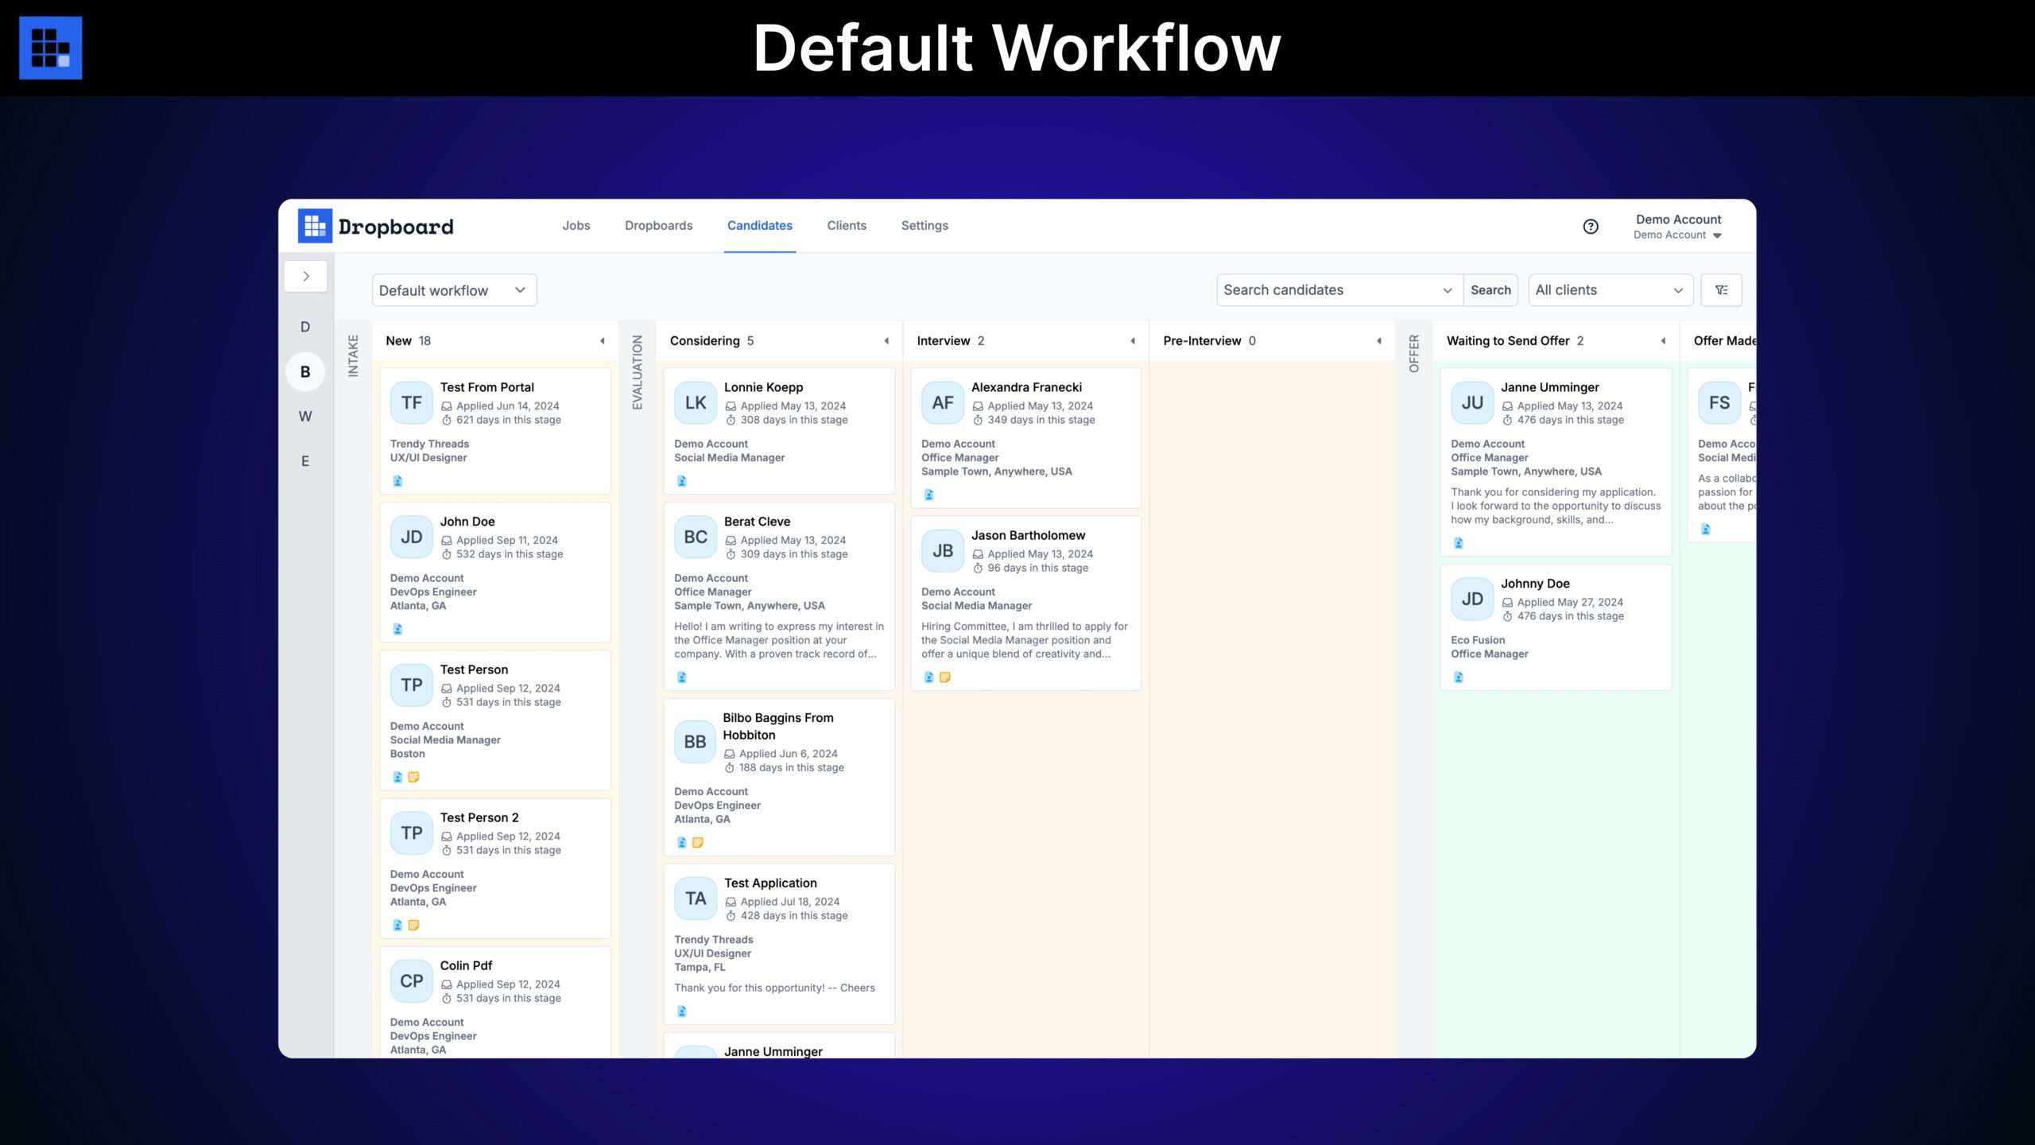Open the Default workflow dropdown
The image size is (2035, 1145).
click(454, 290)
